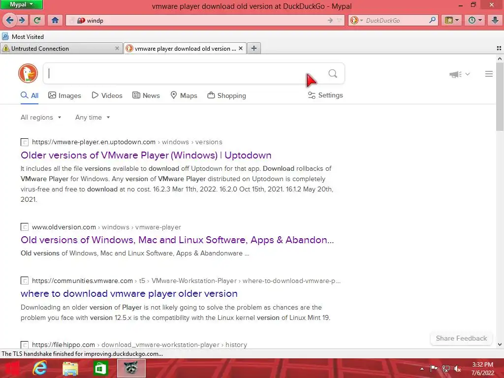504x378 pixels.
Task: Open the Bookmarks star menu button
Action: point(452,20)
